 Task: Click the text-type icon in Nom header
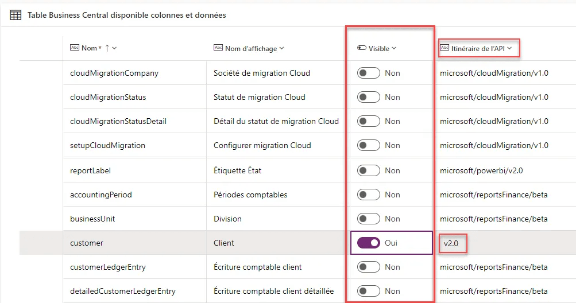pyautogui.click(x=74, y=48)
